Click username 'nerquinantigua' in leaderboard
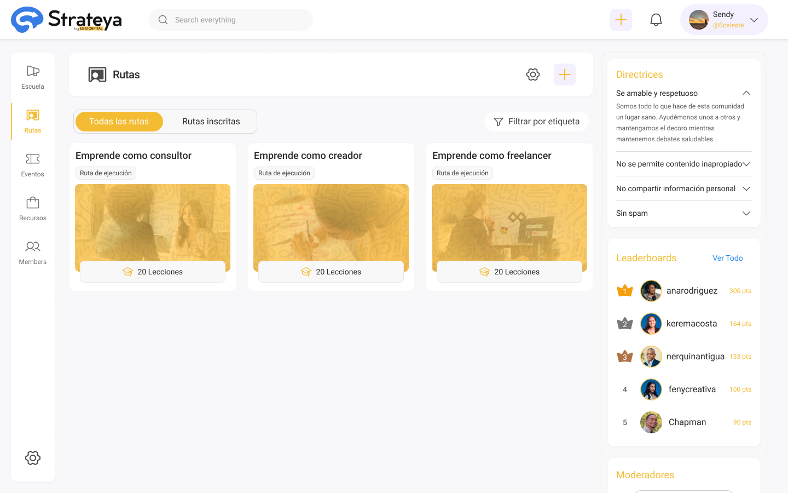This screenshot has height=493, width=788. click(x=696, y=357)
